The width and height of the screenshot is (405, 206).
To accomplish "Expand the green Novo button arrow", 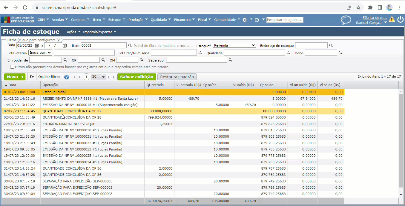I will click(23, 77).
